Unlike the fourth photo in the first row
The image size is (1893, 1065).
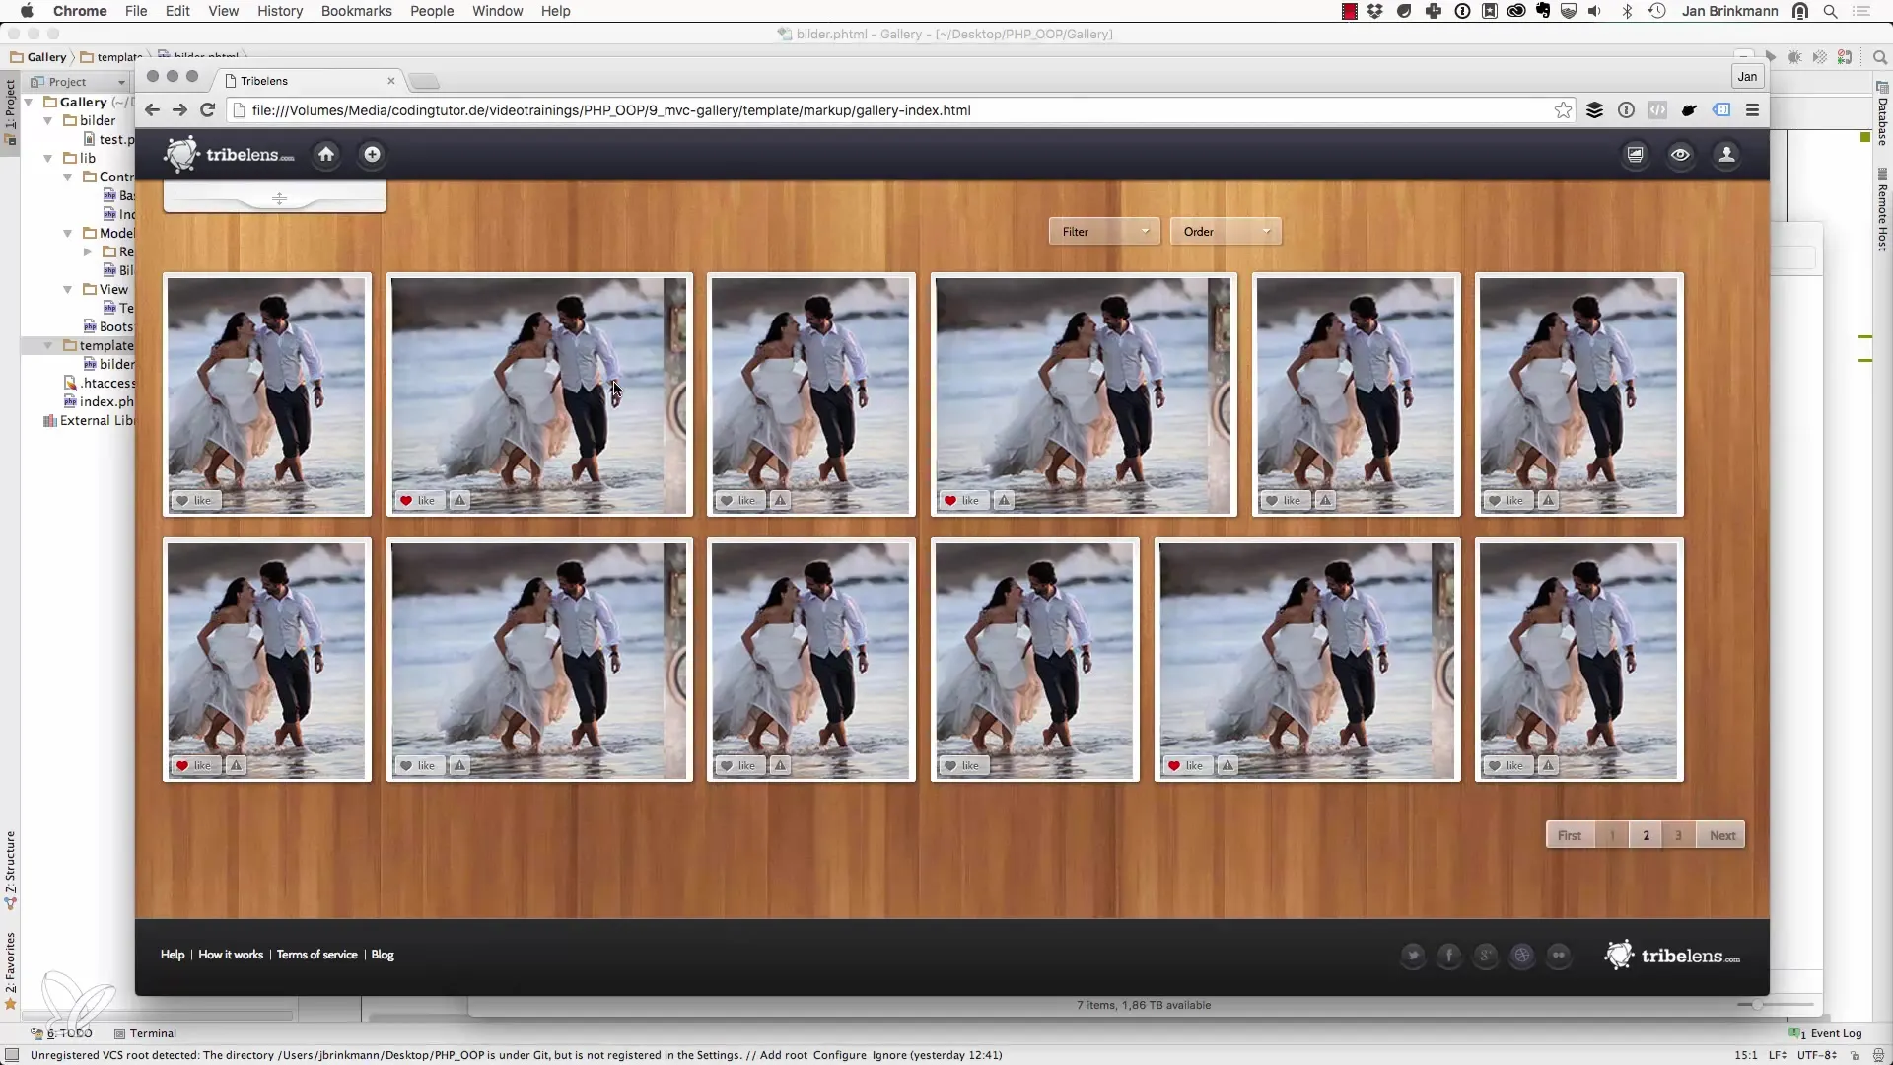click(962, 500)
